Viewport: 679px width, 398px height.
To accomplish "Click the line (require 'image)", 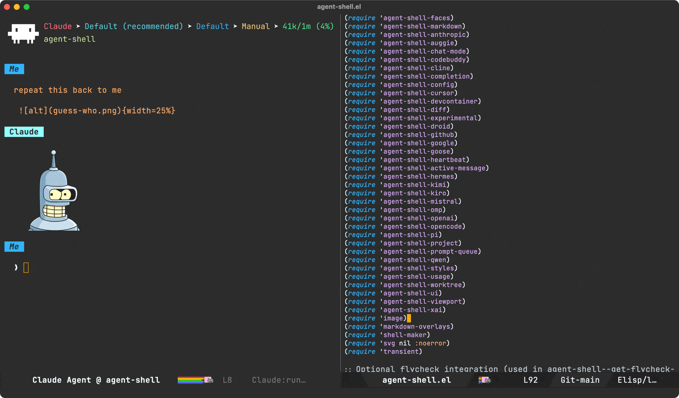I will point(376,318).
